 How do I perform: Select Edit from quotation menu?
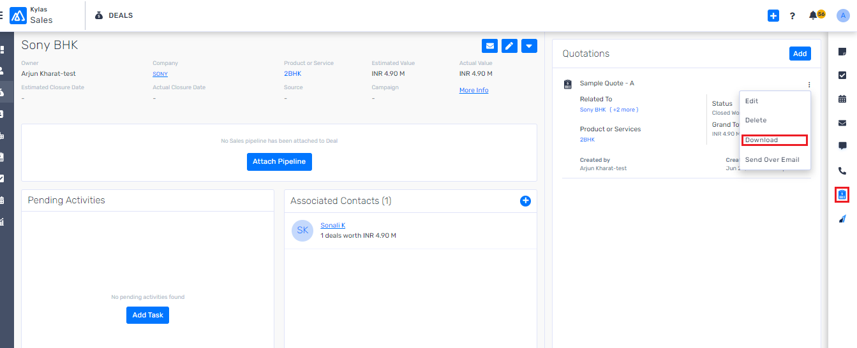coord(752,101)
